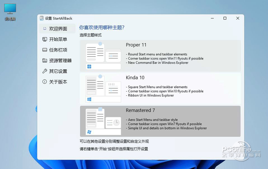Select the Proper 11 theme title

(x=136, y=45)
